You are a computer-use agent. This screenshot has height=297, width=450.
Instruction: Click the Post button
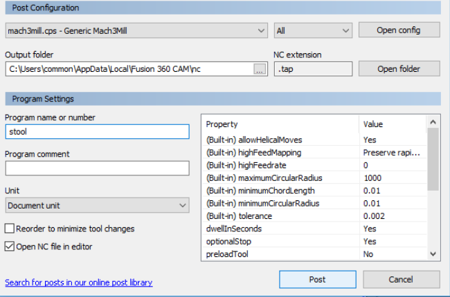point(317,280)
